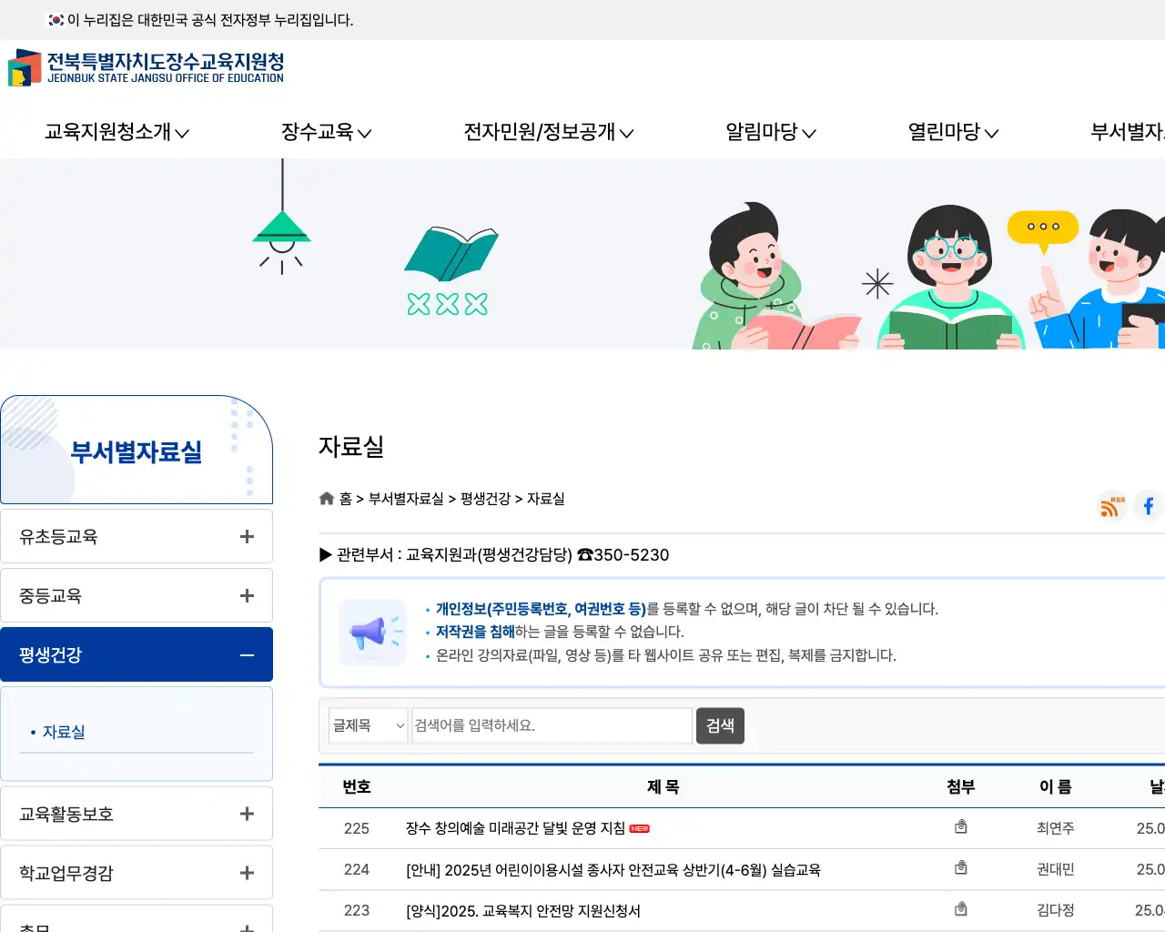Expand the 유초등교육 sidebar section
Screen dimensions: 1165x932
coord(137,536)
